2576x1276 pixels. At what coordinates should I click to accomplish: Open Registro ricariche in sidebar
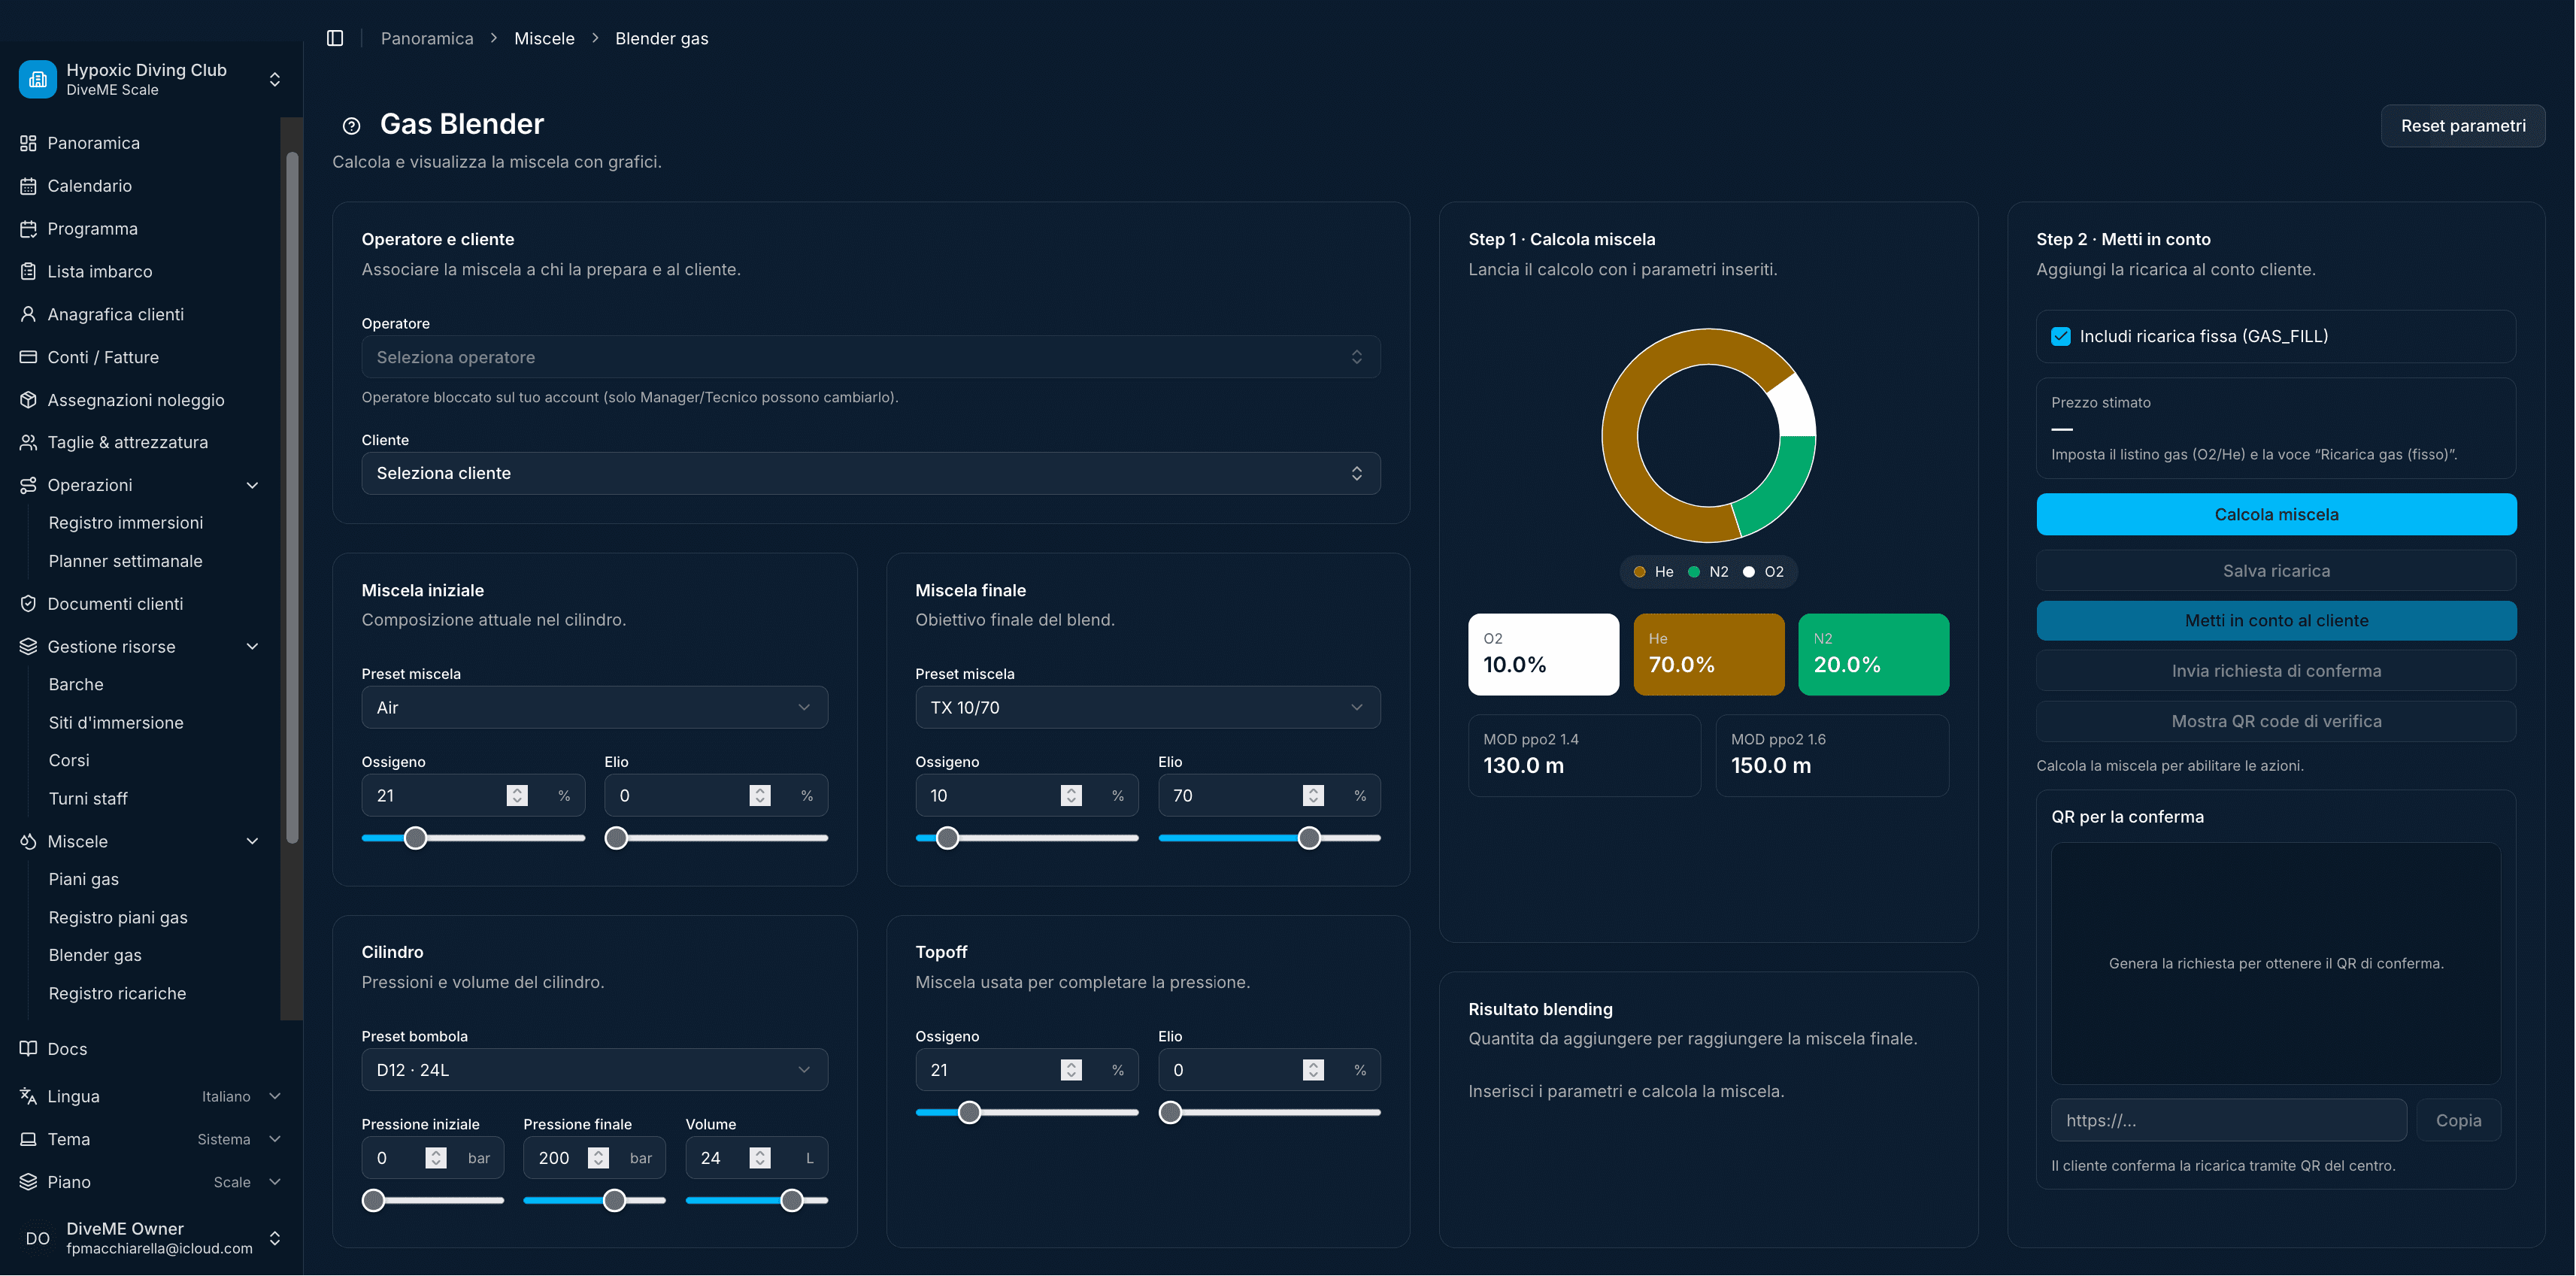click(117, 994)
